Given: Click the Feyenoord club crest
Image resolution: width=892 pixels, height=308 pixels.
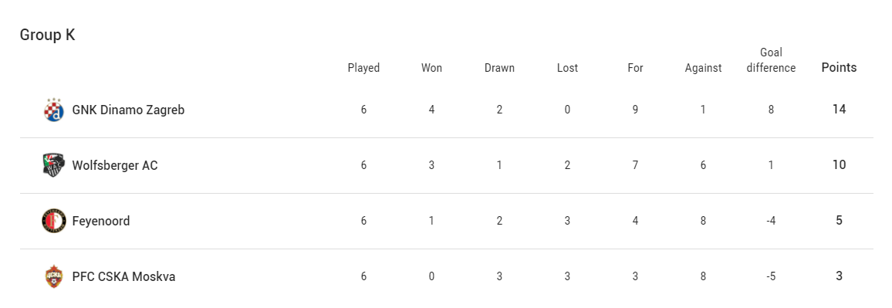Looking at the screenshot, I should 54,221.
